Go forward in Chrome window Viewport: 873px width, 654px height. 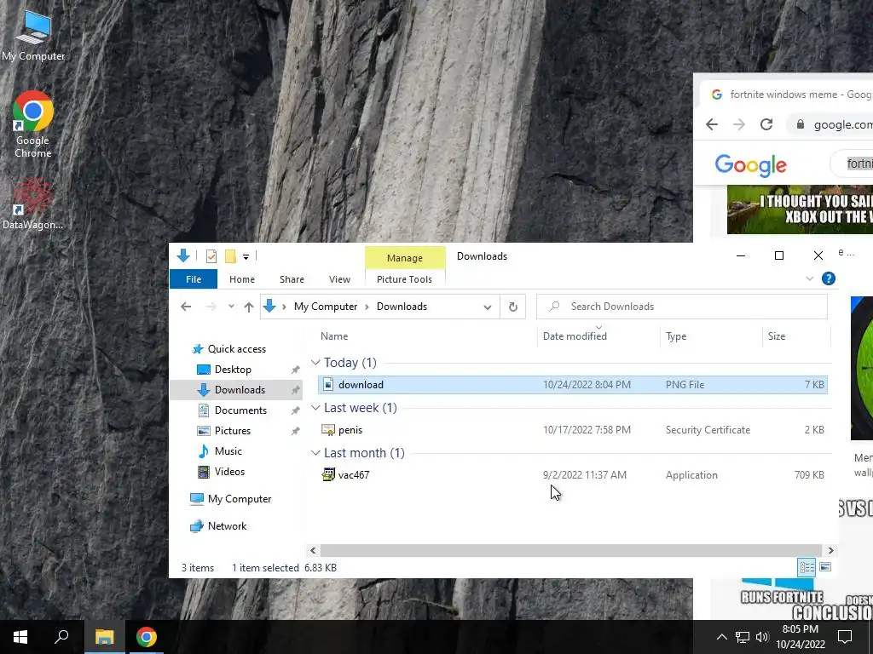[x=739, y=124]
